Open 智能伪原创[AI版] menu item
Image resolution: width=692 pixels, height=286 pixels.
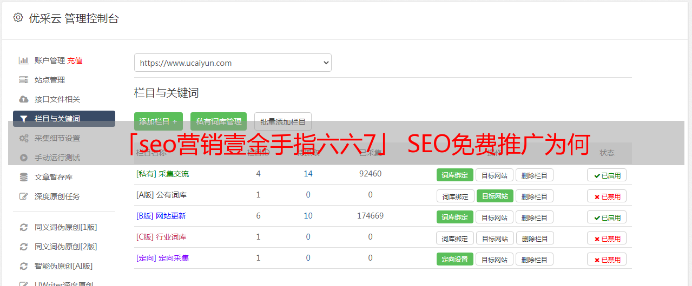pyautogui.click(x=64, y=266)
